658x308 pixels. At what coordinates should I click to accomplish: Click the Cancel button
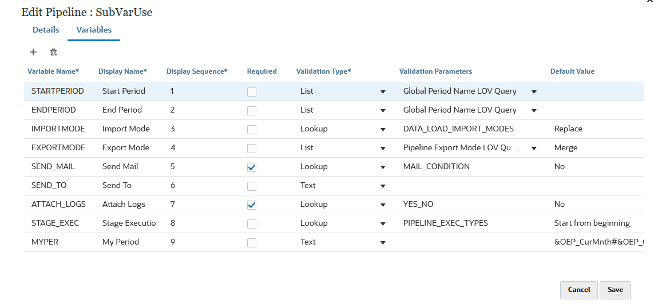coord(578,290)
